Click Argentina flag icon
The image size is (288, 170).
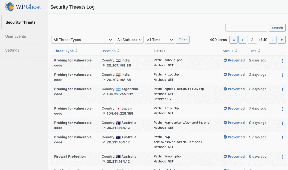tap(118, 89)
